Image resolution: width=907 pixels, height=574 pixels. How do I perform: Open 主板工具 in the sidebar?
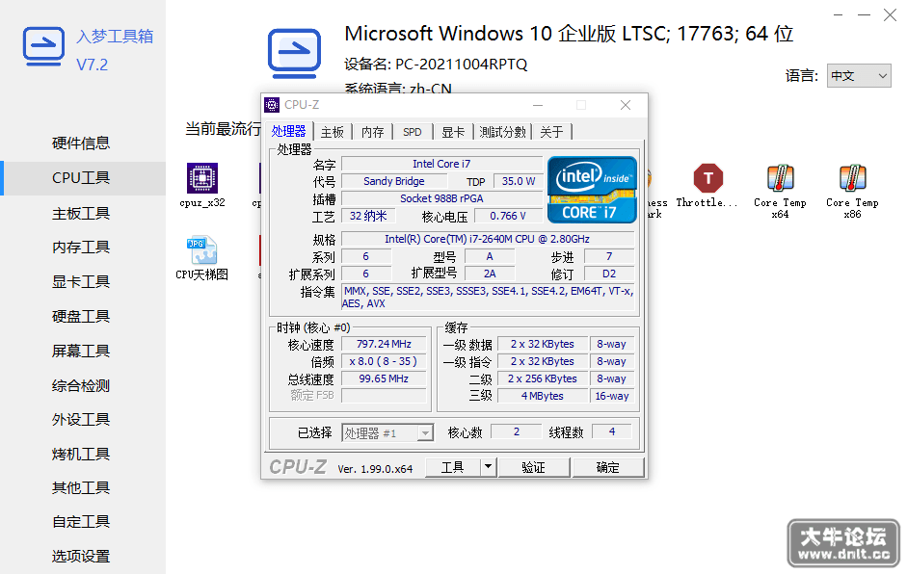[x=81, y=213]
